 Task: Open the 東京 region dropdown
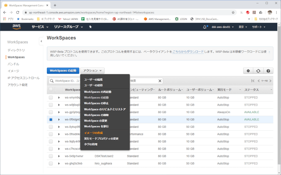(x=243, y=27)
